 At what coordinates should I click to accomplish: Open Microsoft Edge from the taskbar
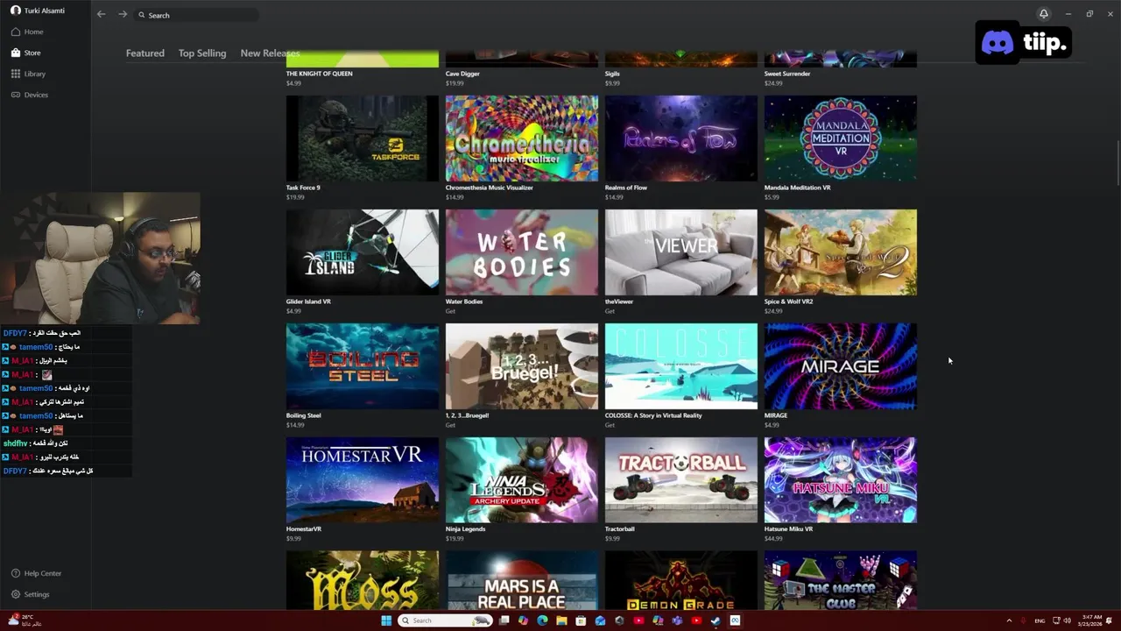point(542,620)
